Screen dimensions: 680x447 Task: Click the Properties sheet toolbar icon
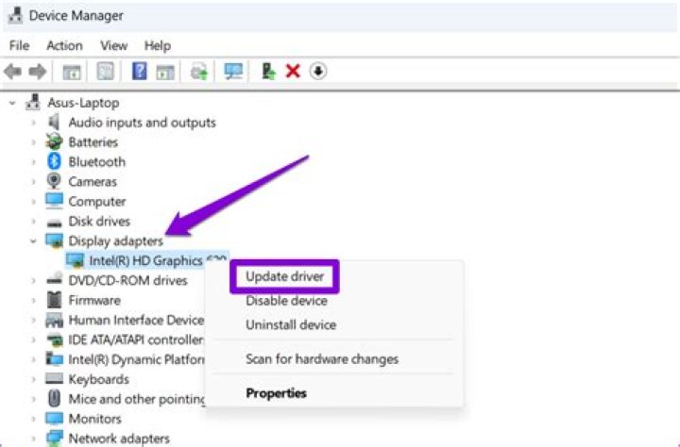pyautogui.click(x=106, y=72)
